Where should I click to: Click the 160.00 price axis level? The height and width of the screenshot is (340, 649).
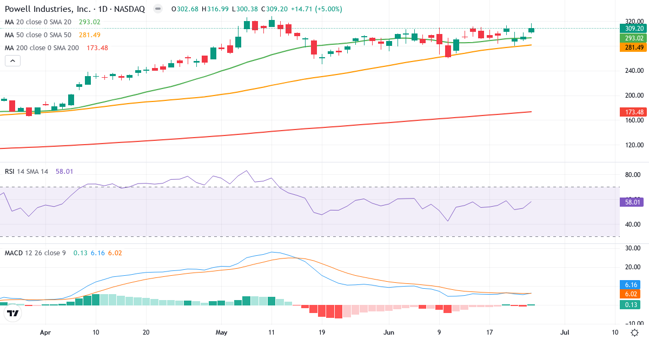634,120
